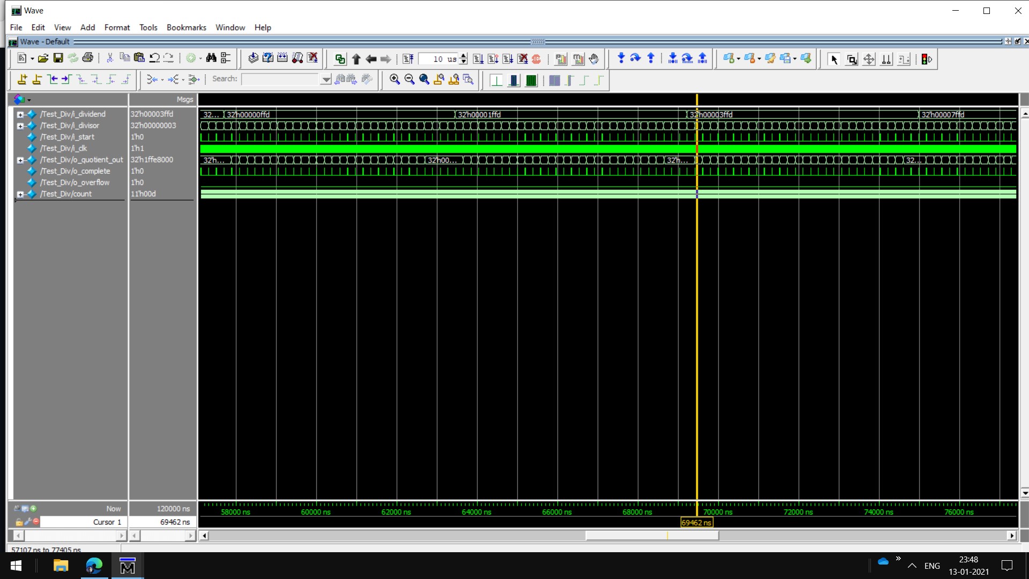This screenshot has width=1029, height=579.
Task: Open the Format menu
Action: pos(117,27)
